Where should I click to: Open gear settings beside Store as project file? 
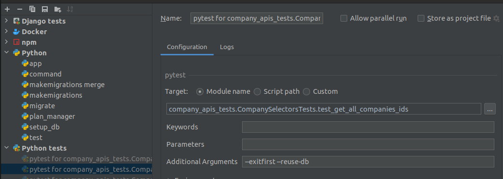pos(496,18)
